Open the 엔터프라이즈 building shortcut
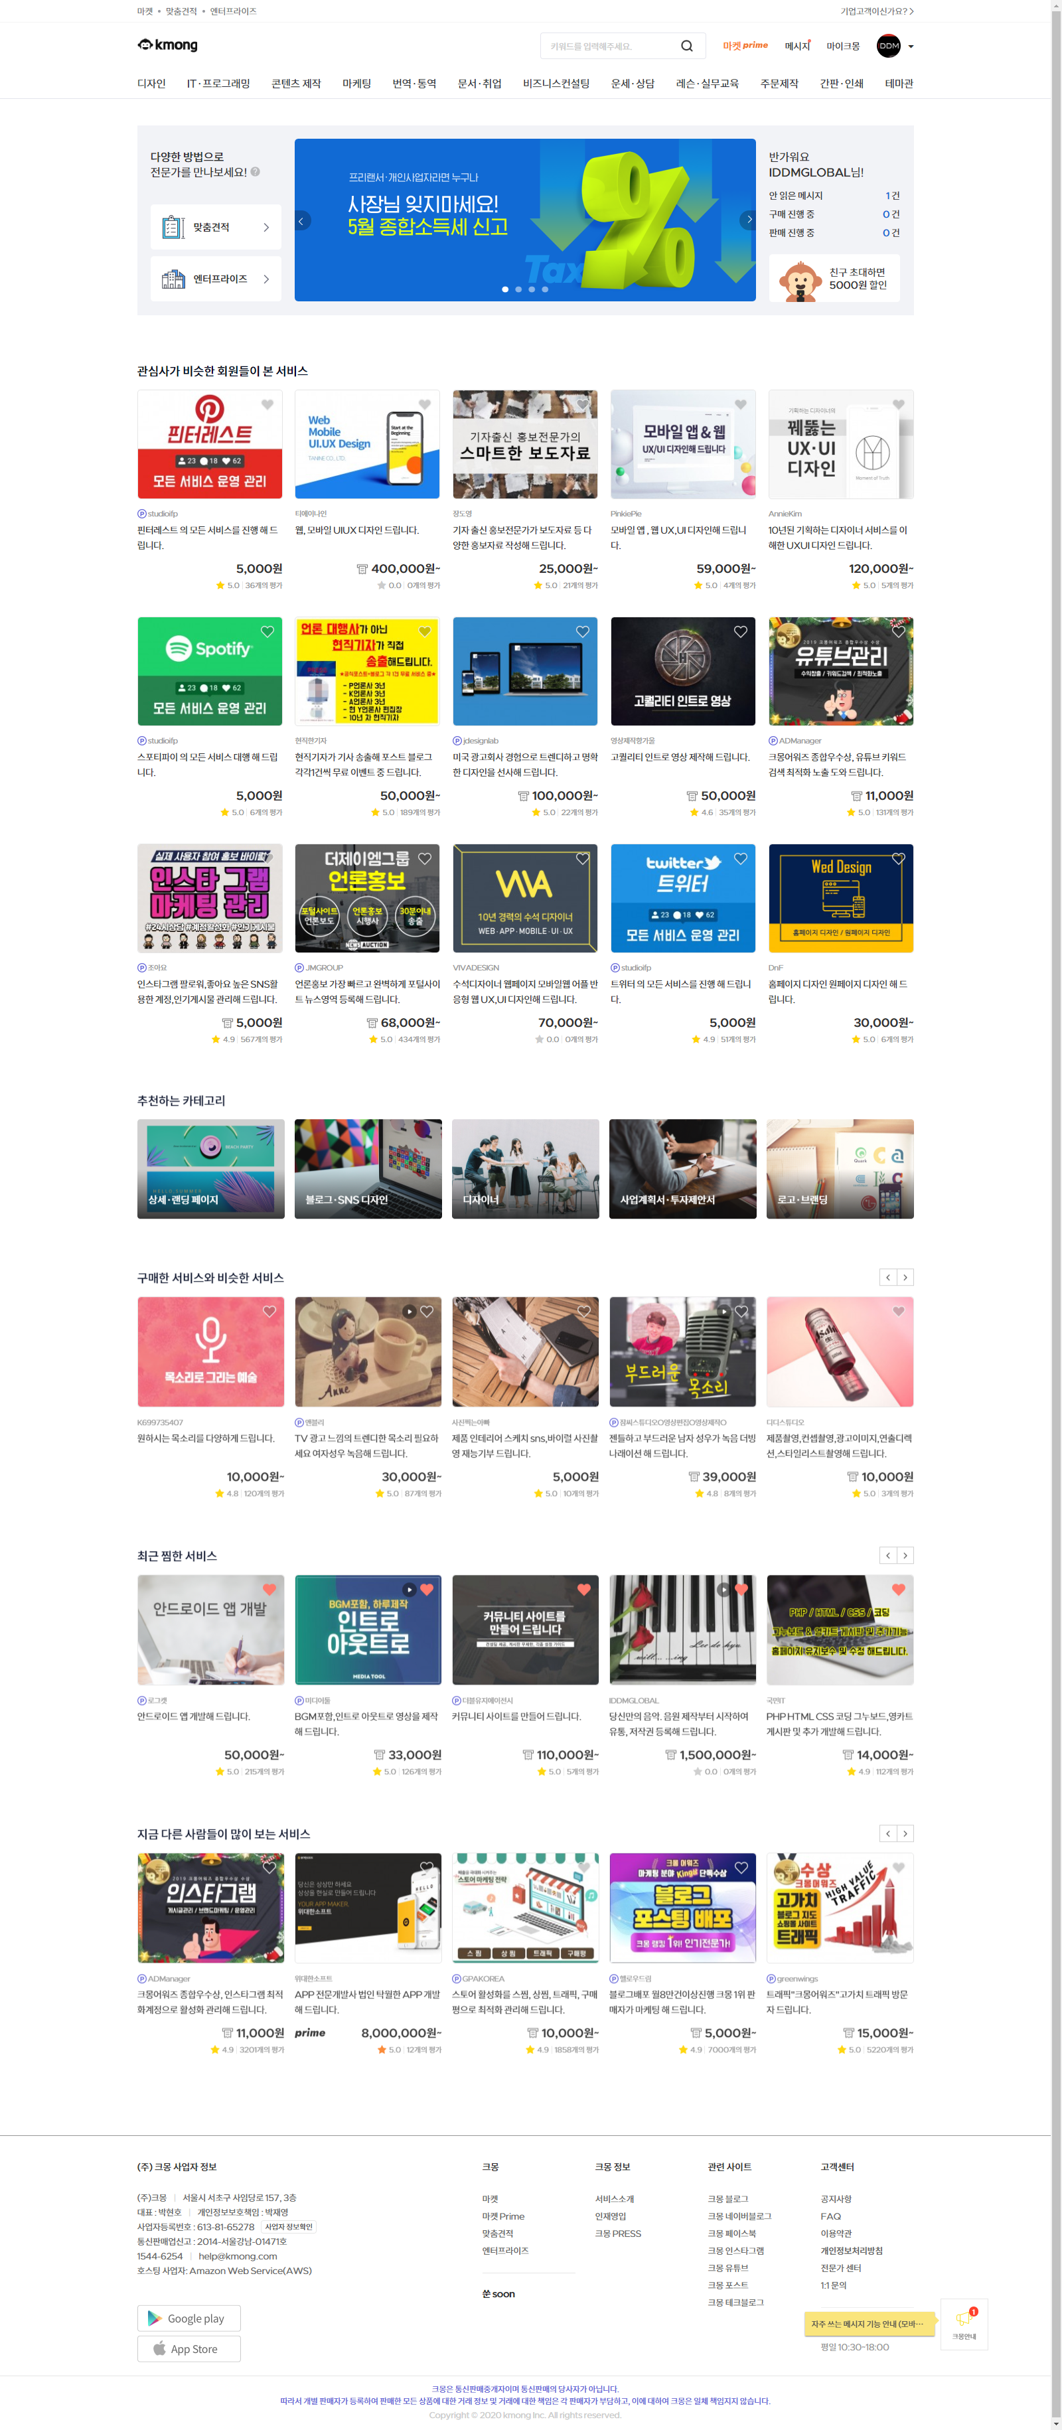 [x=216, y=279]
